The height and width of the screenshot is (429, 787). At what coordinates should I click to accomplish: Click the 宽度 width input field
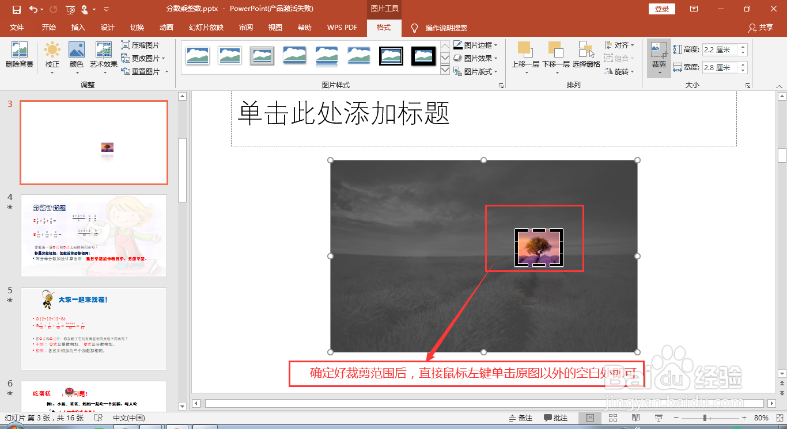click(720, 68)
